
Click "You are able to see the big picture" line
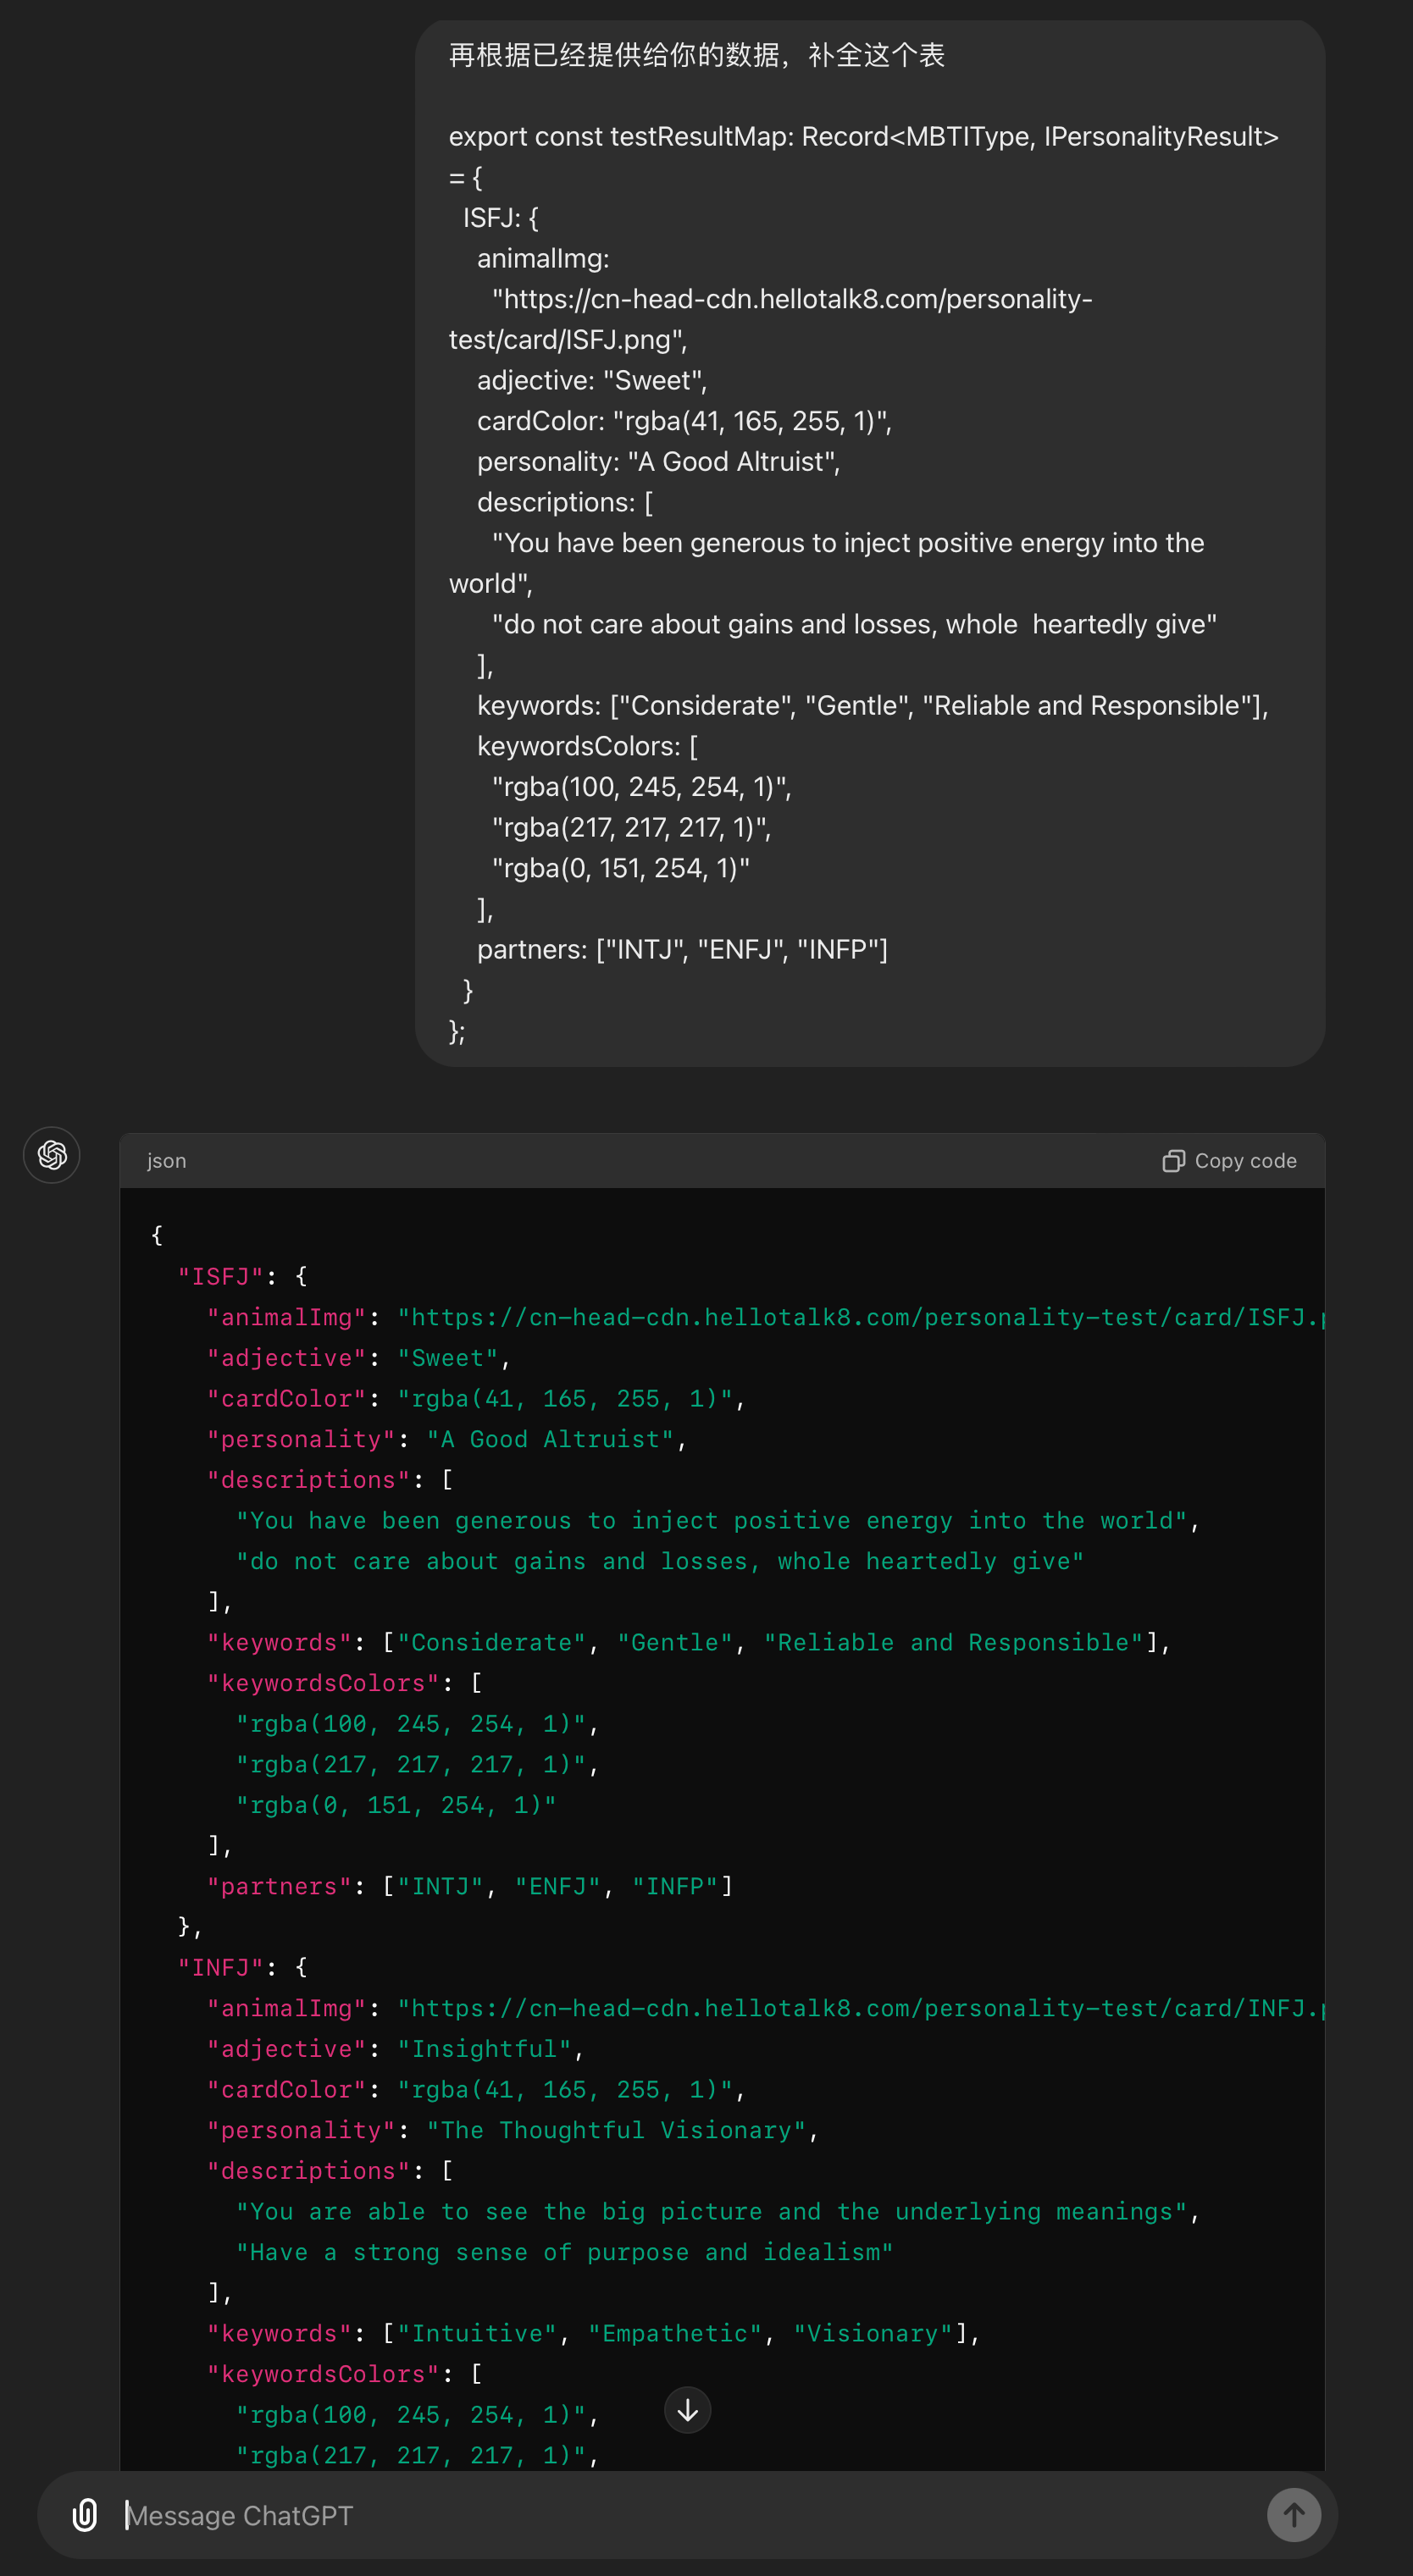(712, 2211)
